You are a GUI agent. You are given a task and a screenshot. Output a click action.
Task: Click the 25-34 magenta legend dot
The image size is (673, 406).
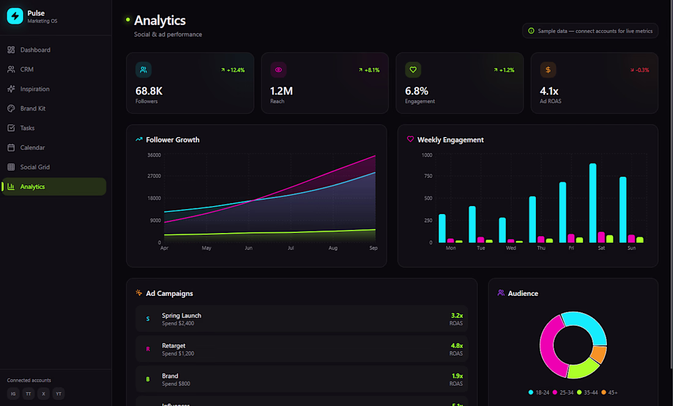(555, 393)
